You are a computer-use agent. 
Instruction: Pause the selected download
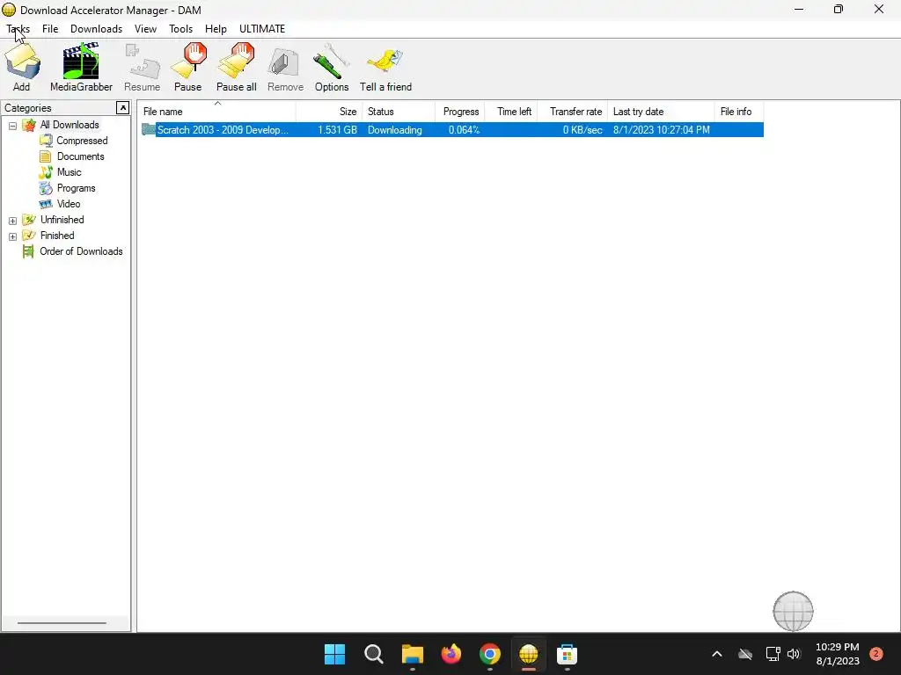[188, 67]
